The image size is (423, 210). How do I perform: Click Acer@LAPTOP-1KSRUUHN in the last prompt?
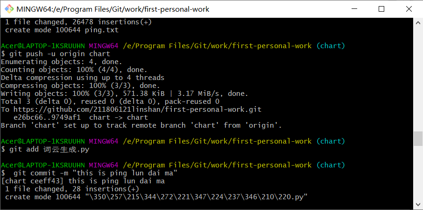pos(42,165)
